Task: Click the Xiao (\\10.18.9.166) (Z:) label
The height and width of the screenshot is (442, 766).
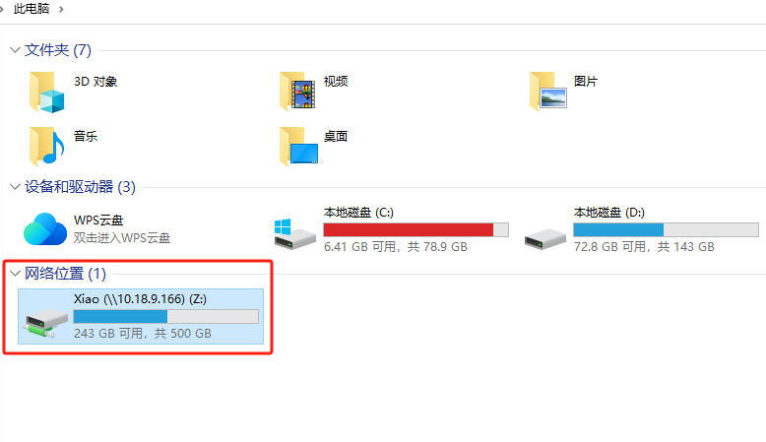Action: [140, 299]
